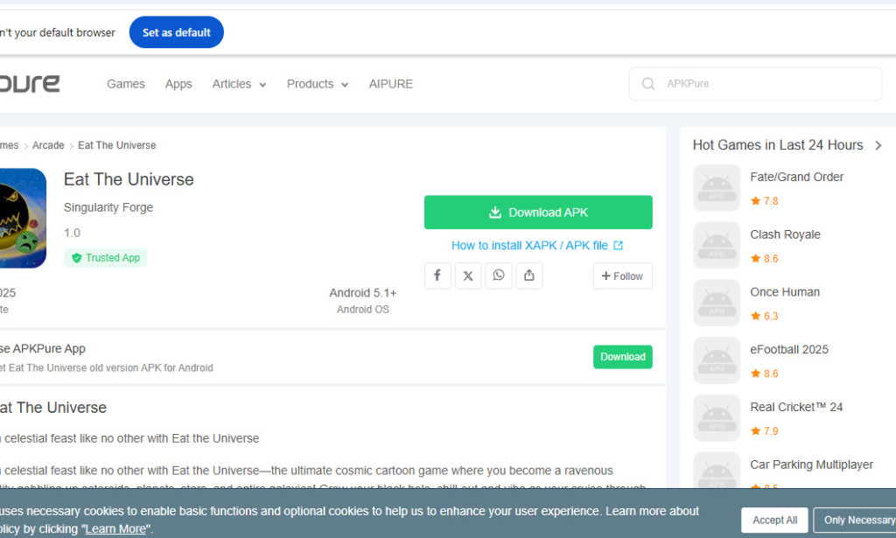Viewport: 896px width, 538px height.
Task: Click inside the APKPure search field
Action: click(x=752, y=83)
